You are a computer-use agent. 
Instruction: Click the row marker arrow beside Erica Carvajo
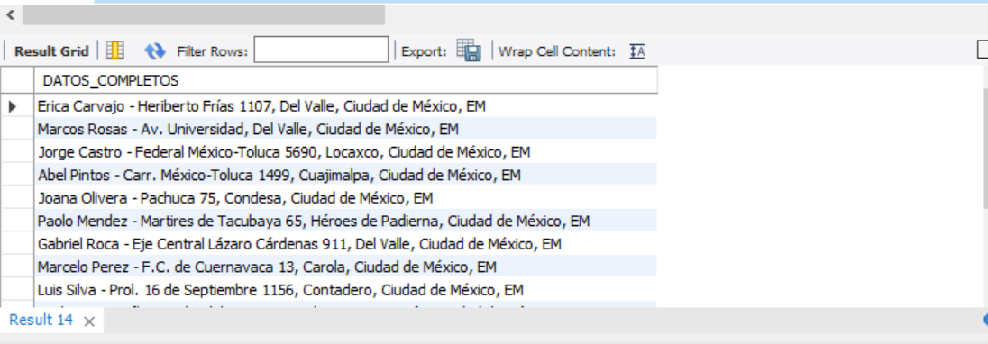(12, 106)
